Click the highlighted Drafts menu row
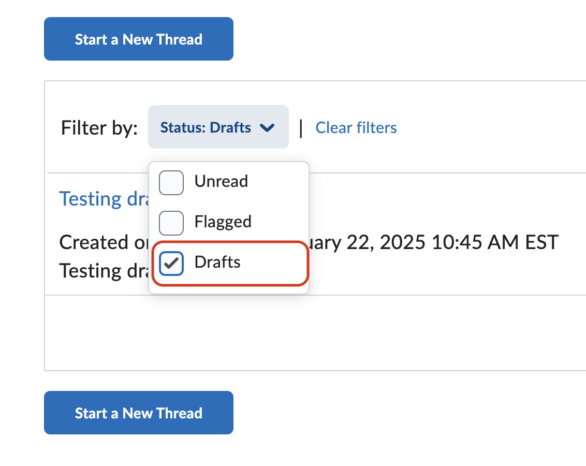 pos(229,263)
